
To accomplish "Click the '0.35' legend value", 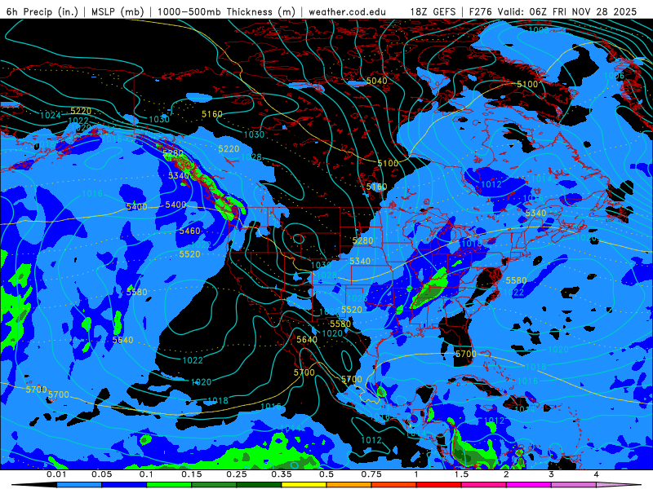I will [282, 474].
